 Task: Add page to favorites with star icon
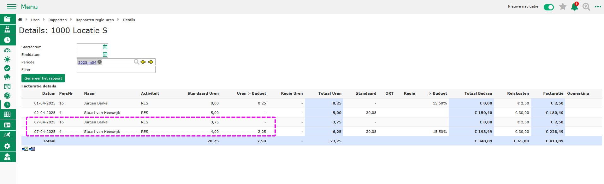coord(563,7)
